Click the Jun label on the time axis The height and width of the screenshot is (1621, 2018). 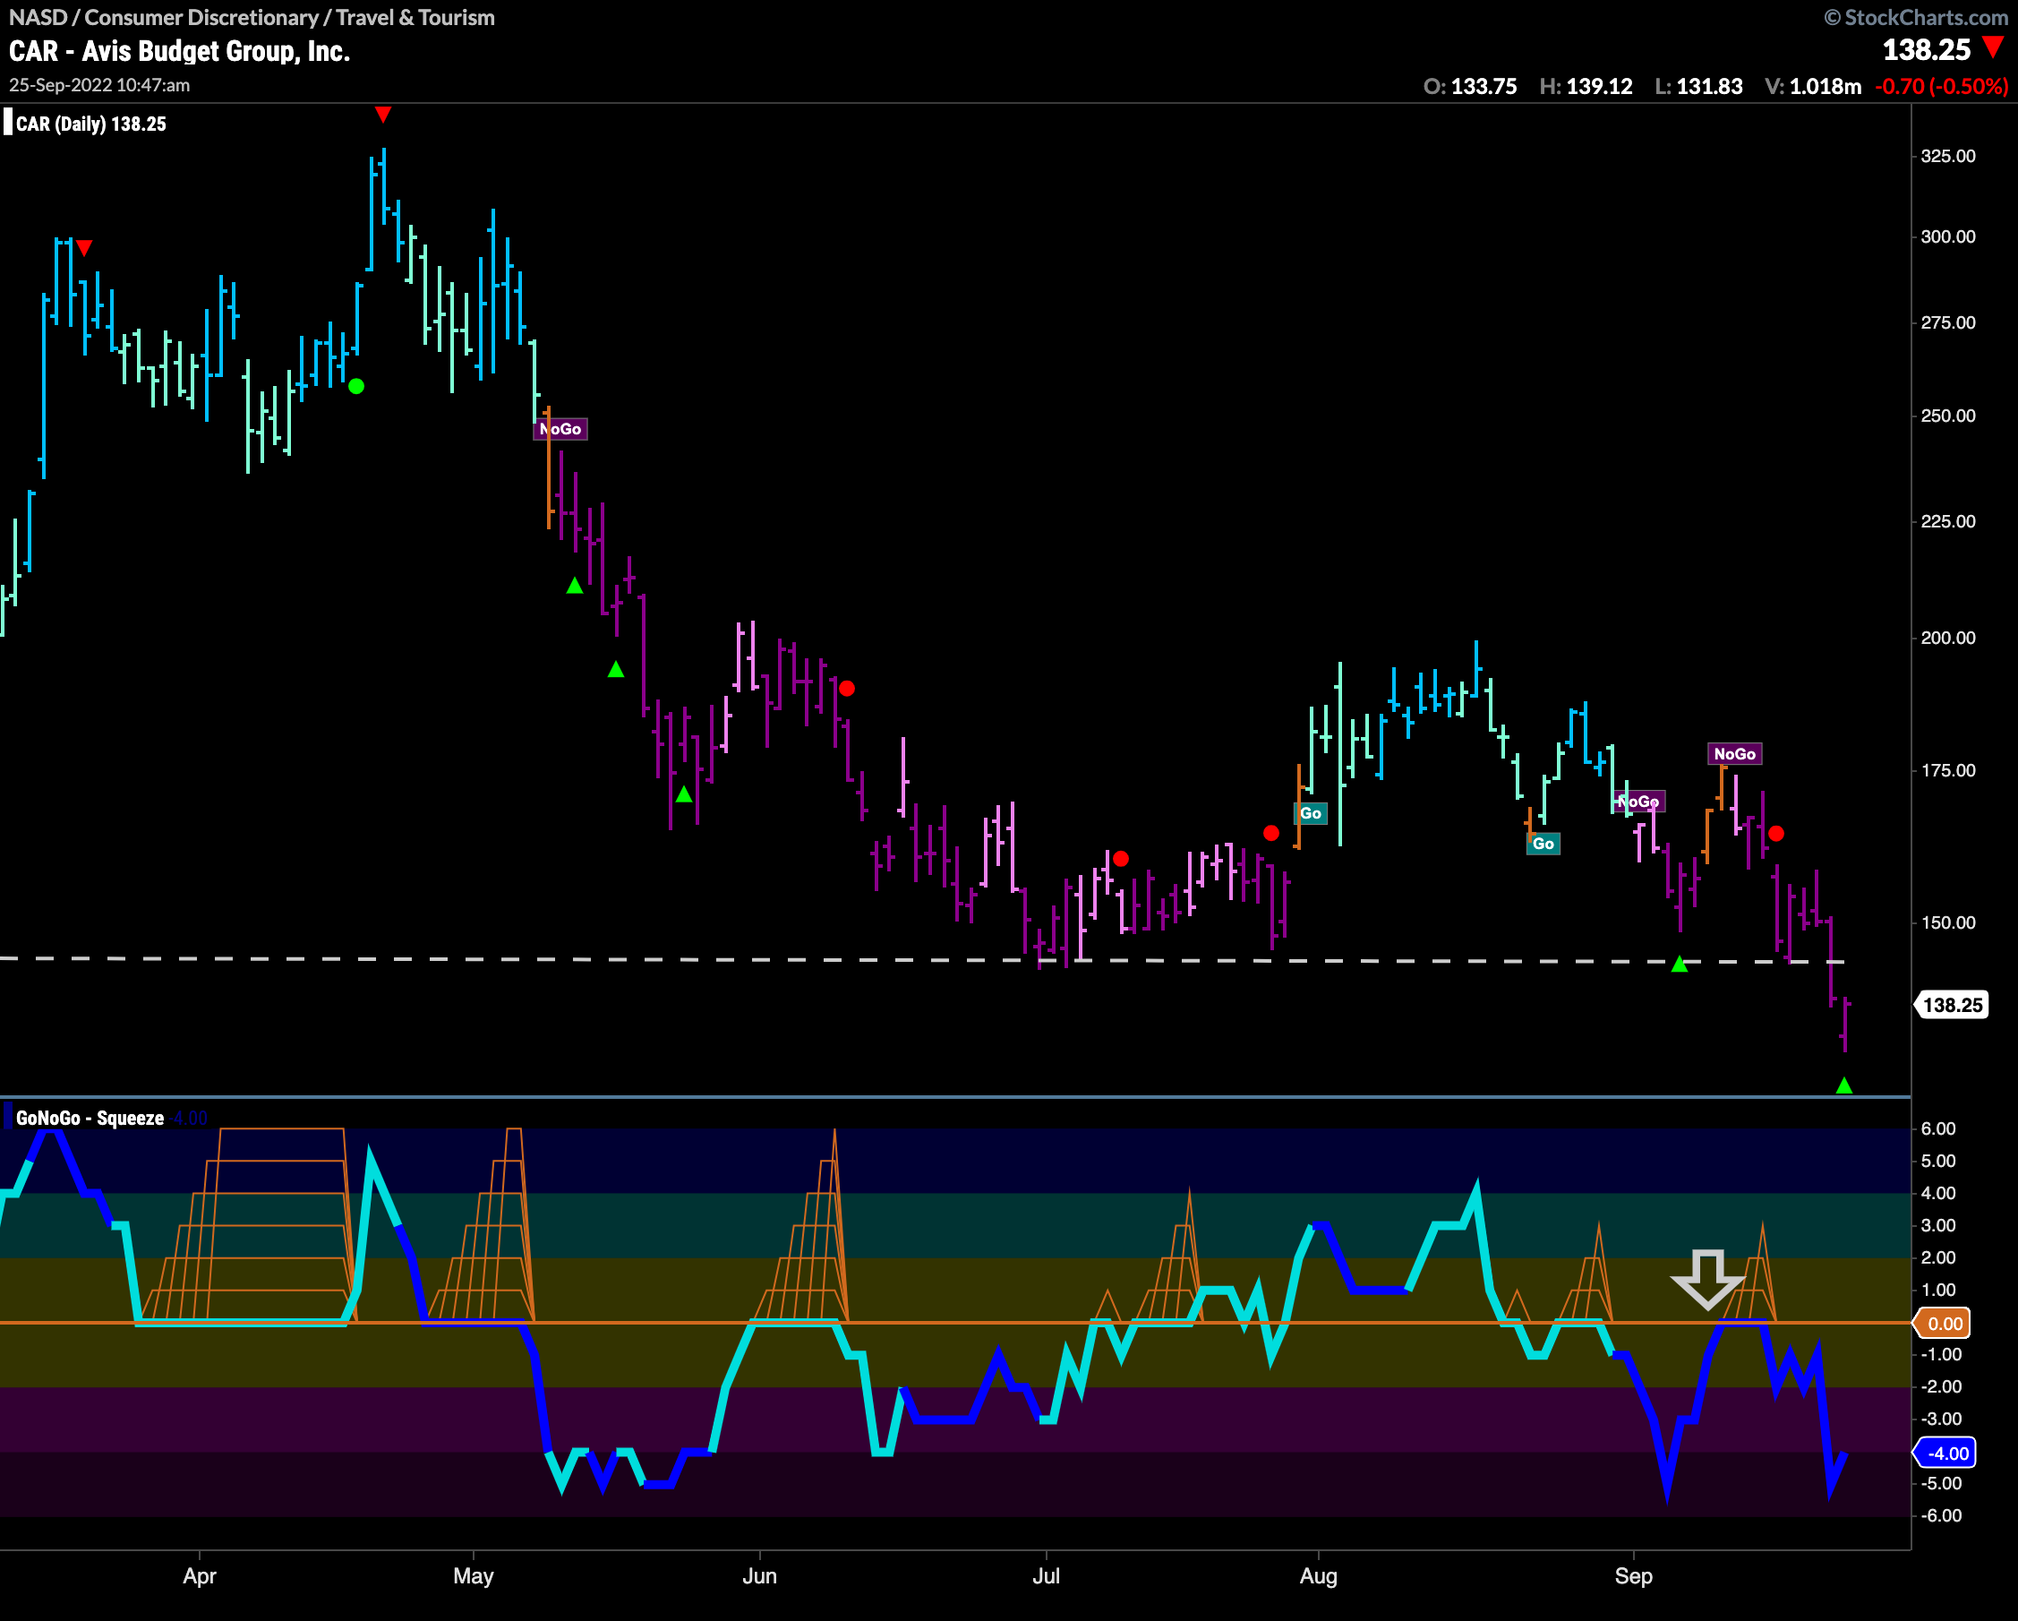pyautogui.click(x=759, y=1576)
